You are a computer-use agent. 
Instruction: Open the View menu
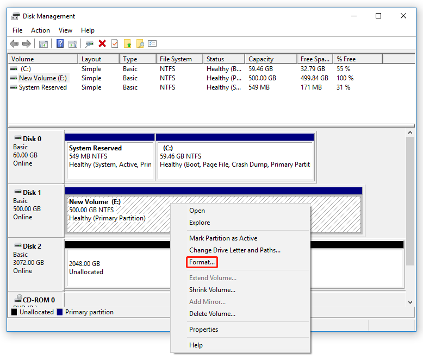pos(66,30)
